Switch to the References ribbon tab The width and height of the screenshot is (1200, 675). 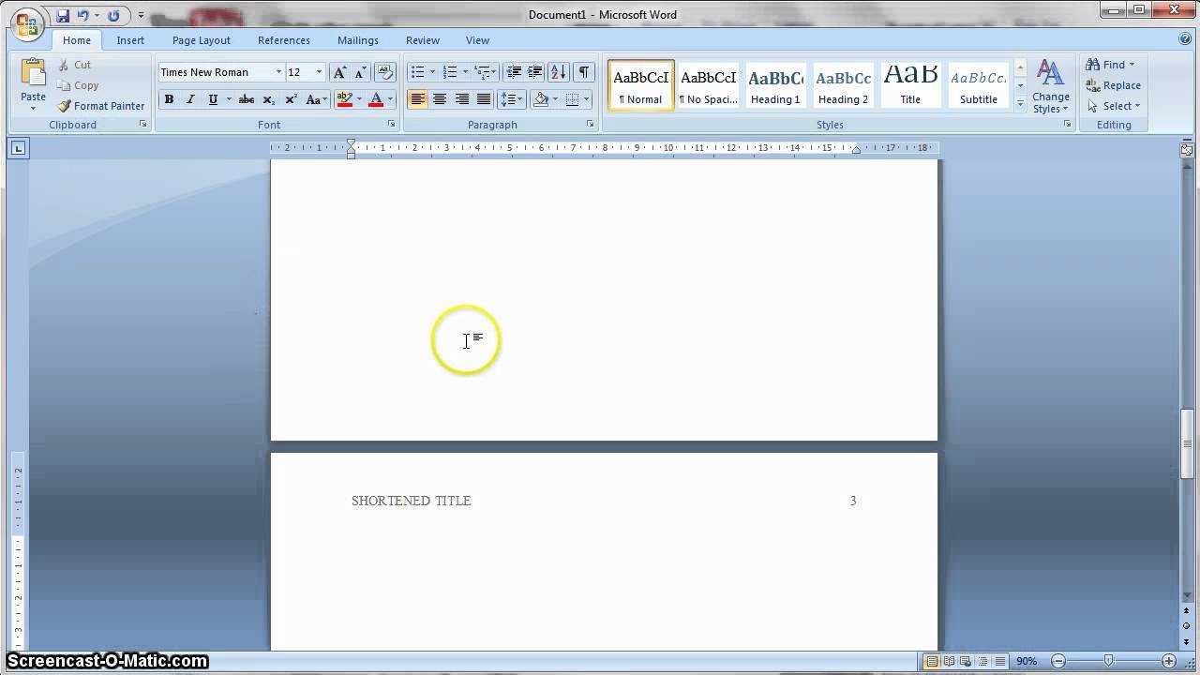click(283, 40)
